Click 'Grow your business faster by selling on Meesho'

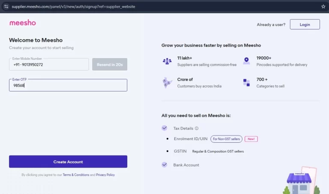click(x=211, y=45)
